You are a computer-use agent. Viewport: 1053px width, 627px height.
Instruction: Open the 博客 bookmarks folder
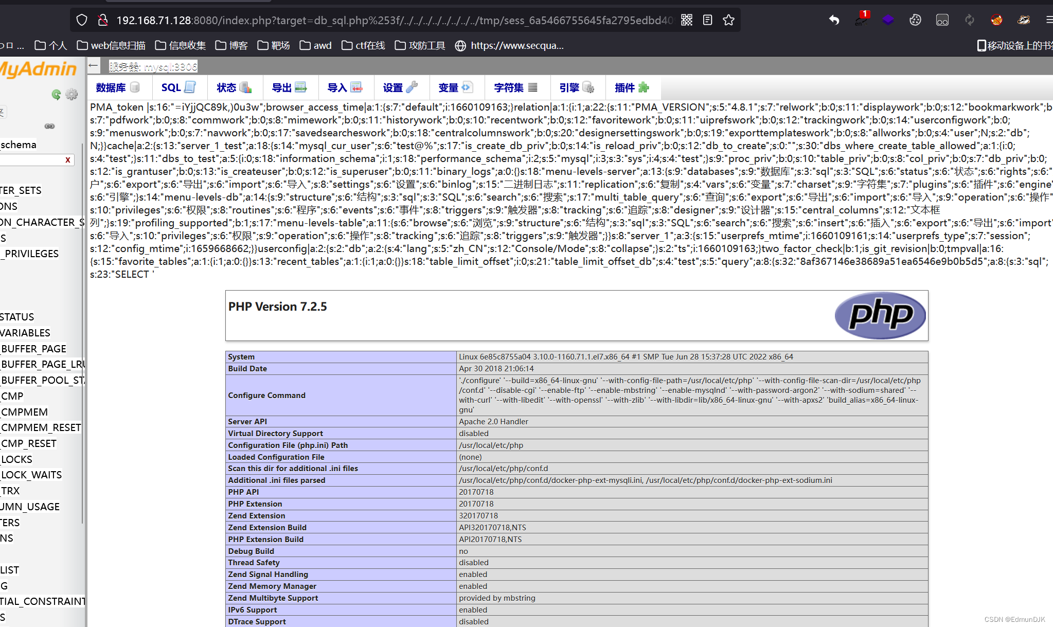click(231, 45)
